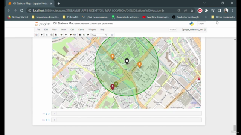Share this page icon in the address bar
Screen dimensions: 241x135
185,10
